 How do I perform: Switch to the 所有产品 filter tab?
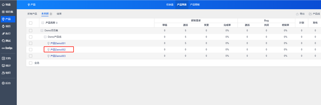pyautogui.click(x=32, y=14)
